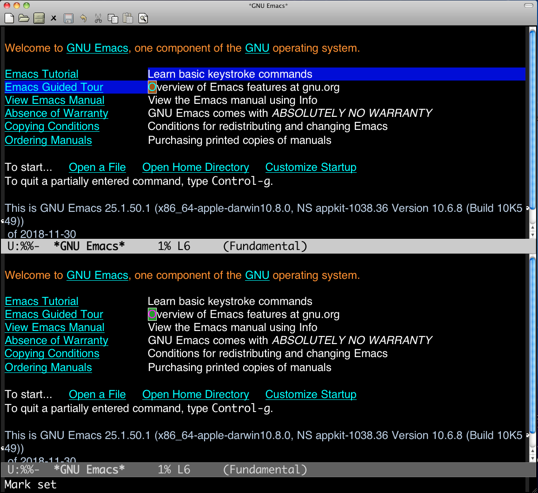Open GNU Emacs link in top pane
The height and width of the screenshot is (493, 538).
pyautogui.click(x=97, y=48)
